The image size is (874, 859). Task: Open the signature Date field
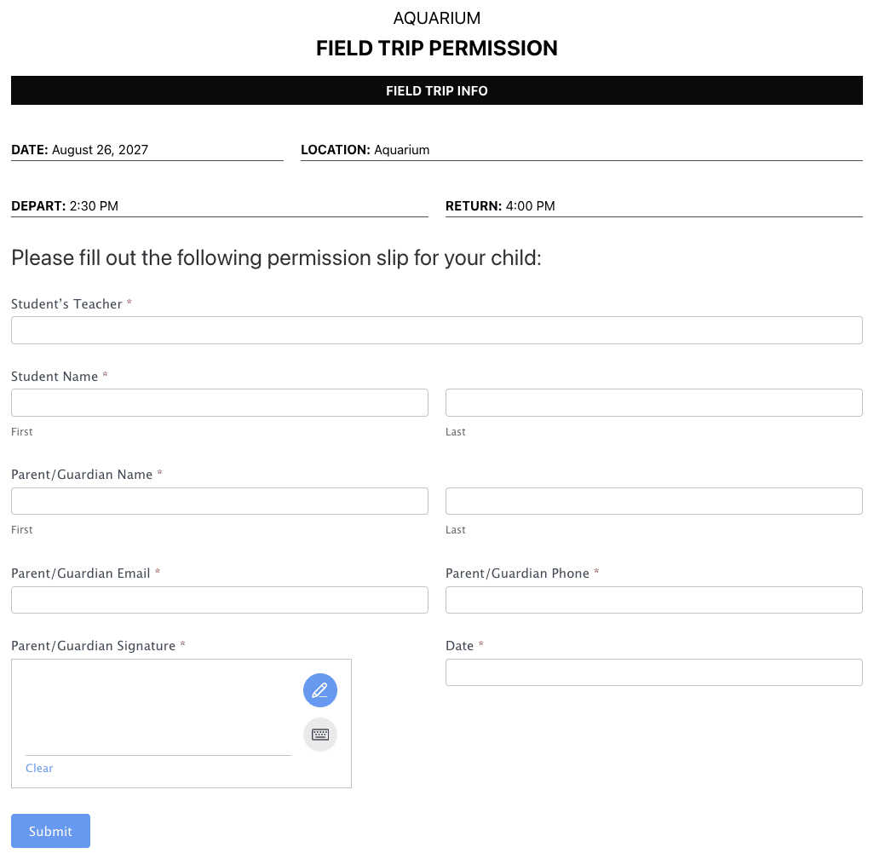click(x=653, y=672)
